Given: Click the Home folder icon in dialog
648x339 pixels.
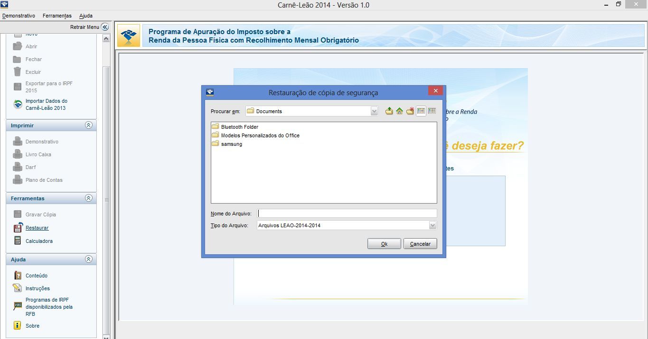Looking at the screenshot, I should coord(399,111).
